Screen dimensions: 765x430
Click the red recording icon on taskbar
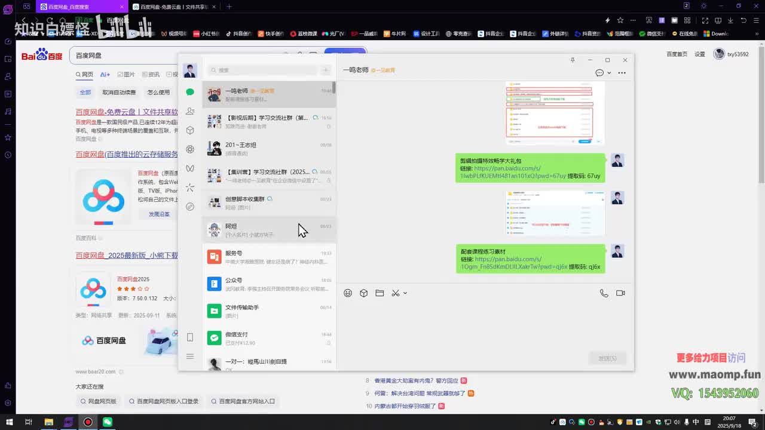click(x=88, y=422)
